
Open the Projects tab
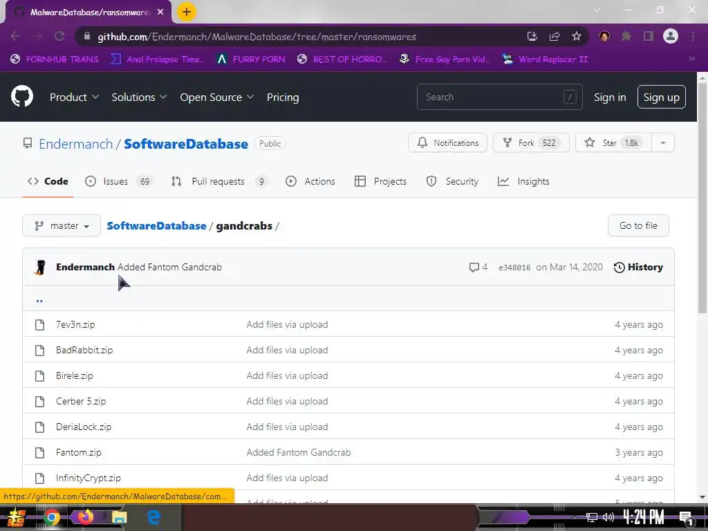pos(381,181)
